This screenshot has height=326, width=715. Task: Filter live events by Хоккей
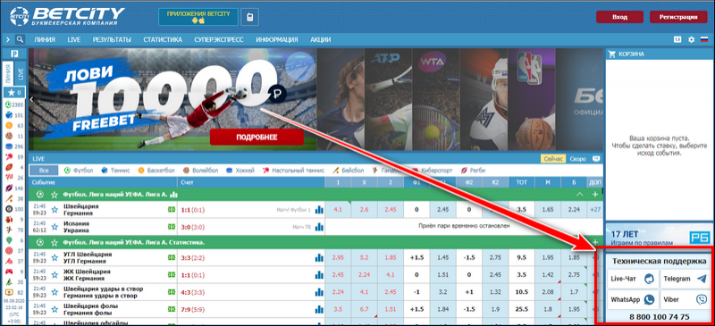coord(240,171)
